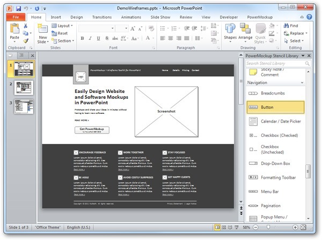This screenshot has width=322, height=240.
Task: Select Breadcrumbs stencil
Action: click(x=275, y=93)
